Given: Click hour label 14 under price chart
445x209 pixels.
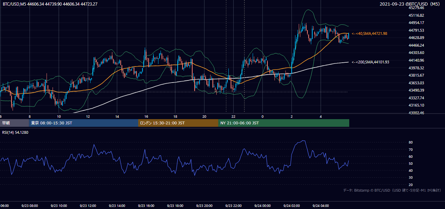Looking at the screenshot, I should 117,117.
